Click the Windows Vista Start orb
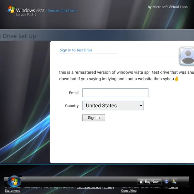This screenshot has width=194, height=194. 14,181
